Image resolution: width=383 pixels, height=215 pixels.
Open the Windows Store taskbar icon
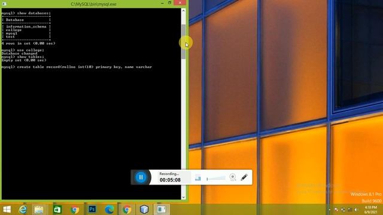[x=57, y=210]
